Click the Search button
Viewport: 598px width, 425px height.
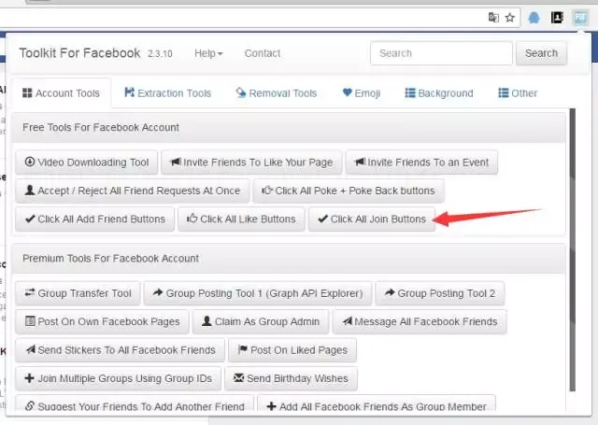point(541,53)
